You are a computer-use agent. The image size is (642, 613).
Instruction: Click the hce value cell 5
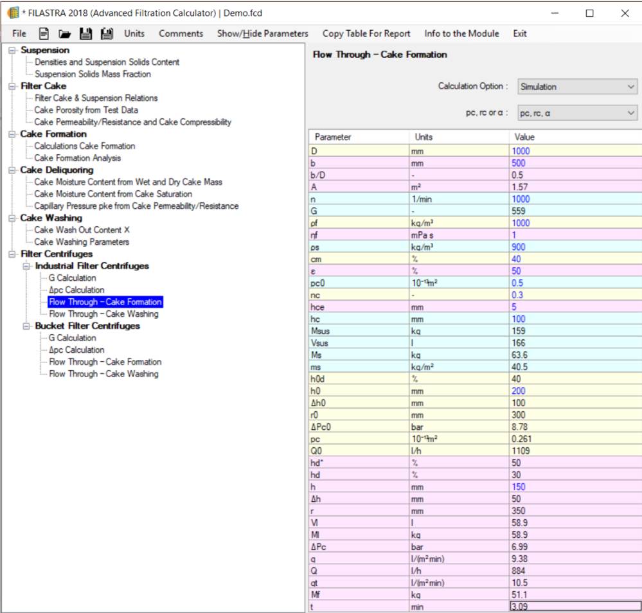point(576,307)
